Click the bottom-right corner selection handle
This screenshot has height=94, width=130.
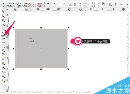point(68,69)
